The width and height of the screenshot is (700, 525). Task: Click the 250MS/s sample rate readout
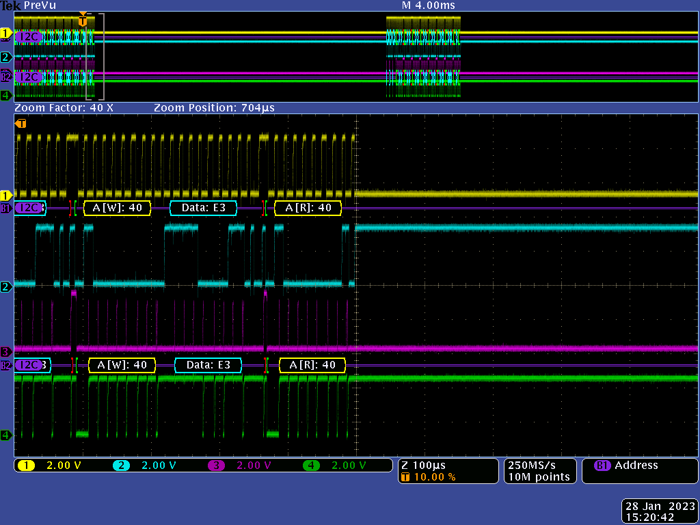coord(532,465)
